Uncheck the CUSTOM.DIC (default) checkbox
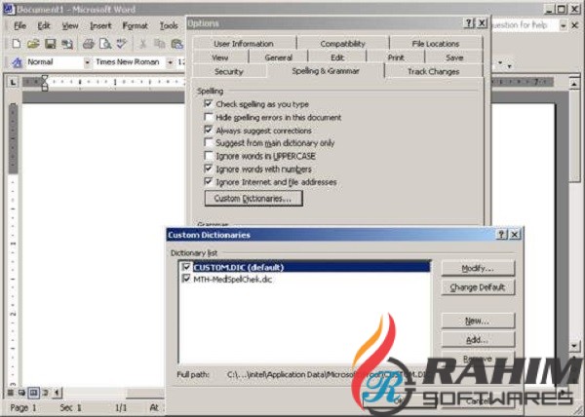 coord(186,267)
